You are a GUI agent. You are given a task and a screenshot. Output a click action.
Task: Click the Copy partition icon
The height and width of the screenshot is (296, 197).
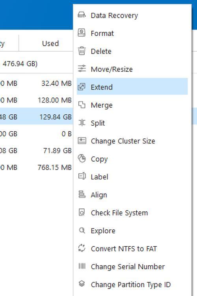82,158
